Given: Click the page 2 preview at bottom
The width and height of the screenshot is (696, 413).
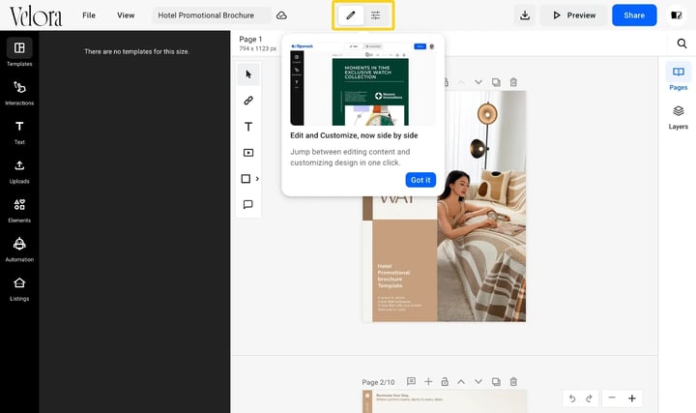Looking at the screenshot, I should [x=445, y=401].
